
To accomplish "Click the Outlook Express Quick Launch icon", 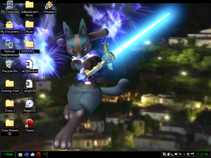I will [x=32, y=154].
